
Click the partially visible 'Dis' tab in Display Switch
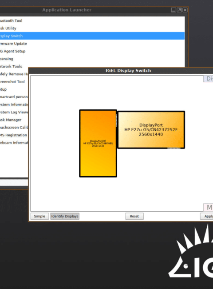pos(208,79)
